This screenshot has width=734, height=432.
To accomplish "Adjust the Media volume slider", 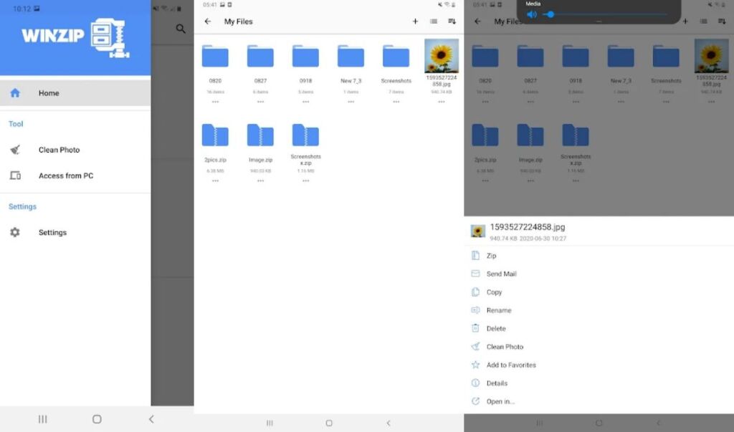I will tap(605, 14).
